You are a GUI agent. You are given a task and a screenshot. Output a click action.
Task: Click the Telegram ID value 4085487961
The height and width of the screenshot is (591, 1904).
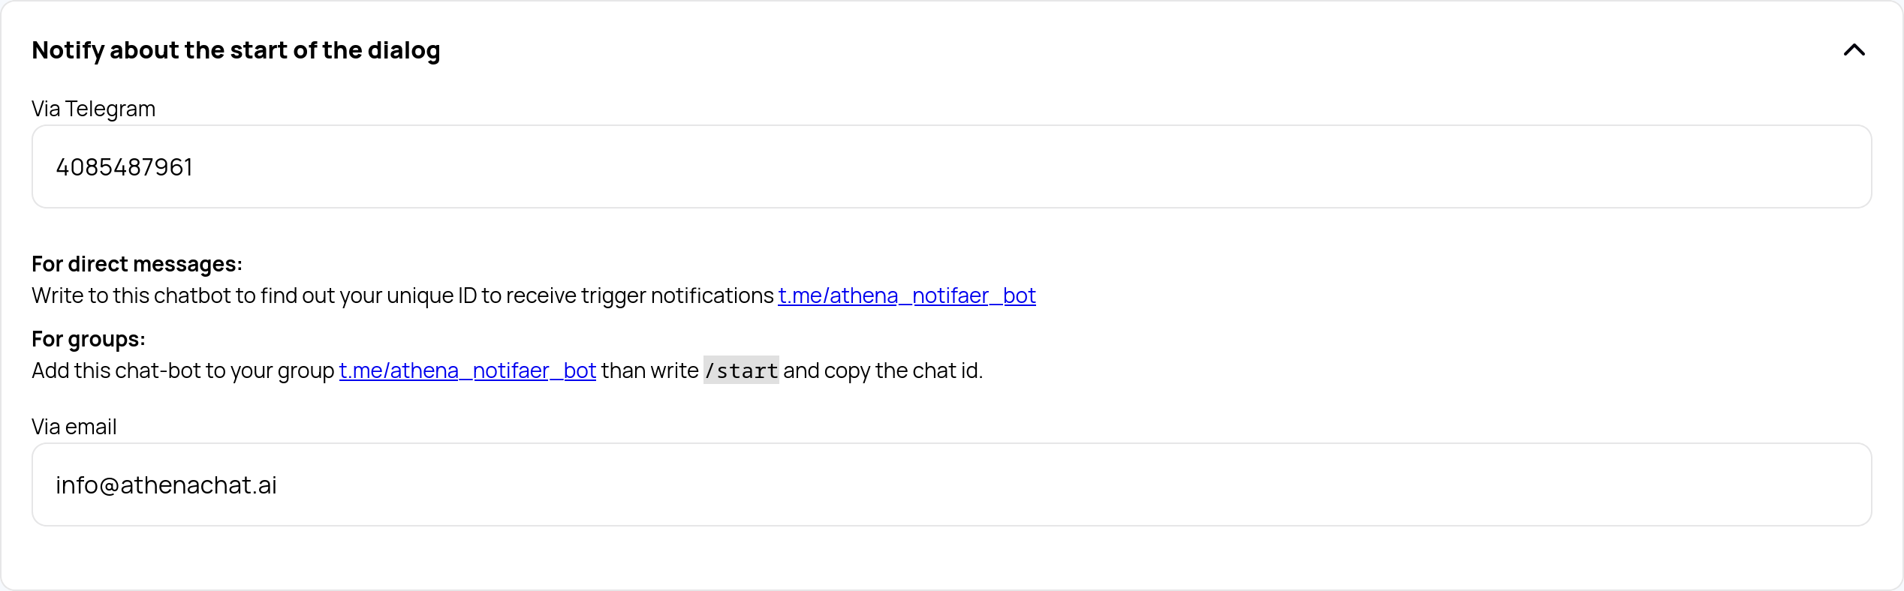(125, 167)
